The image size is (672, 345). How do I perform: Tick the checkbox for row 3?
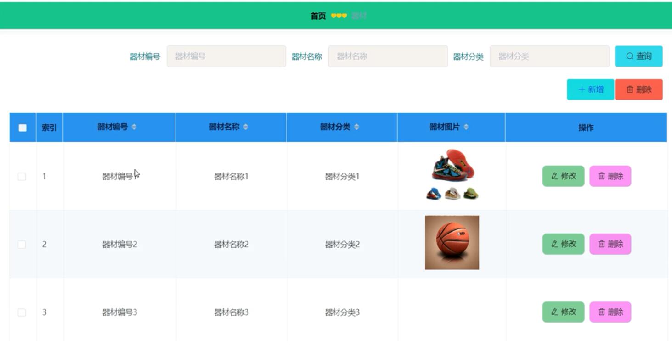click(22, 312)
